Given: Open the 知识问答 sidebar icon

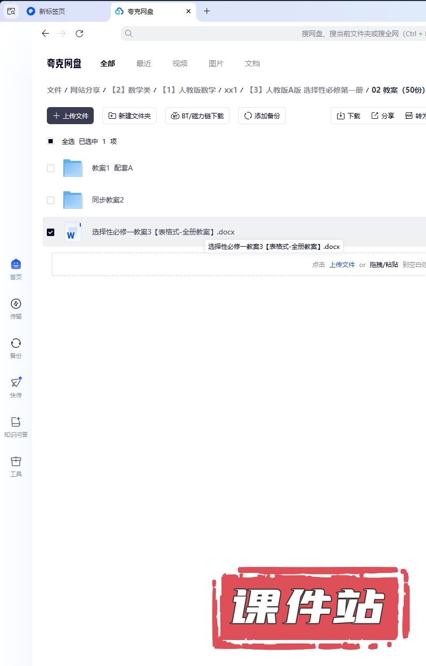Looking at the screenshot, I should 16,423.
